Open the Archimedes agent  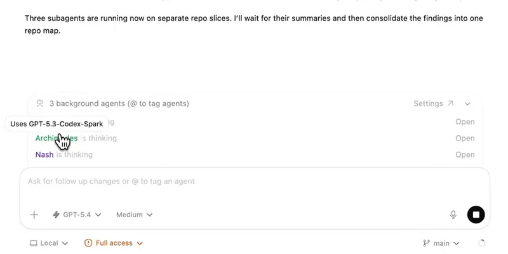click(465, 138)
